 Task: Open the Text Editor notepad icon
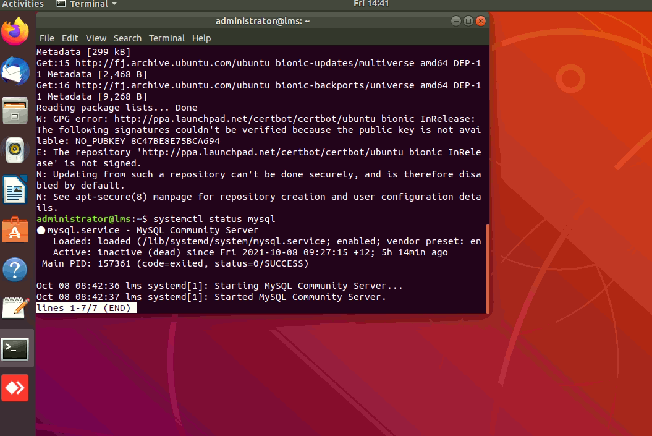coord(15,308)
